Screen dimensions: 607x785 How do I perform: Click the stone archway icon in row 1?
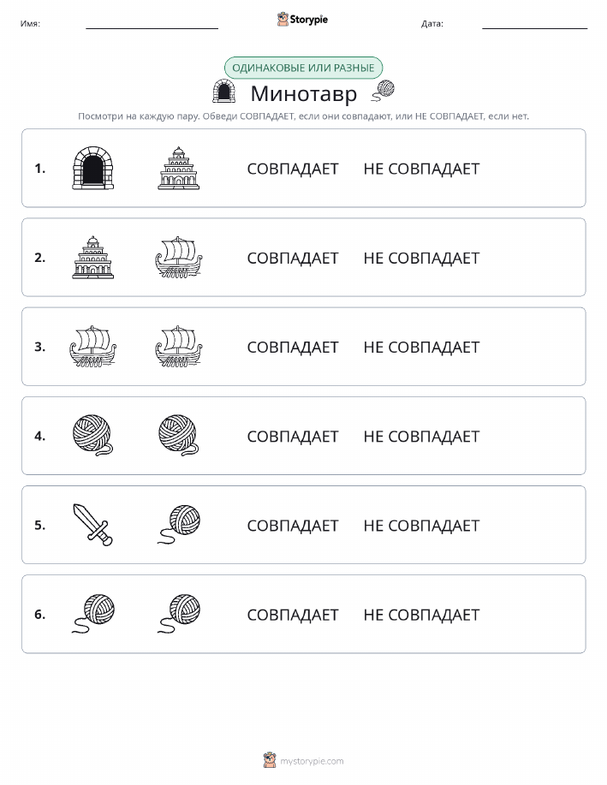[93, 168]
